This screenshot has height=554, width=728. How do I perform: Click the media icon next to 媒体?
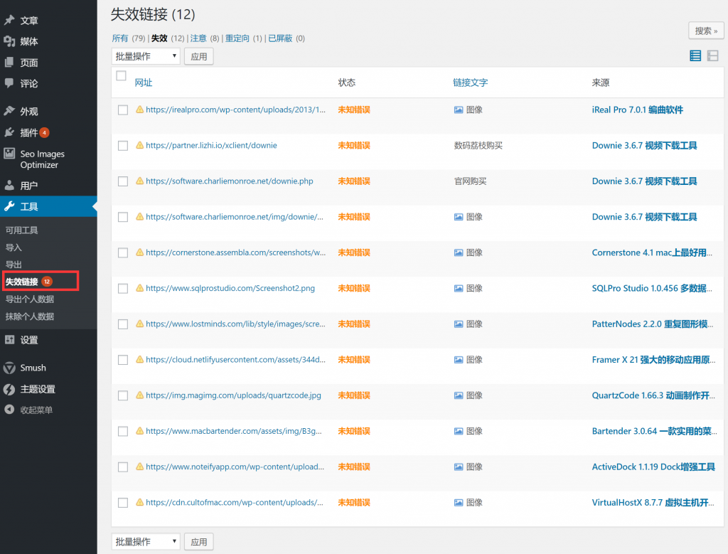[x=9, y=41]
